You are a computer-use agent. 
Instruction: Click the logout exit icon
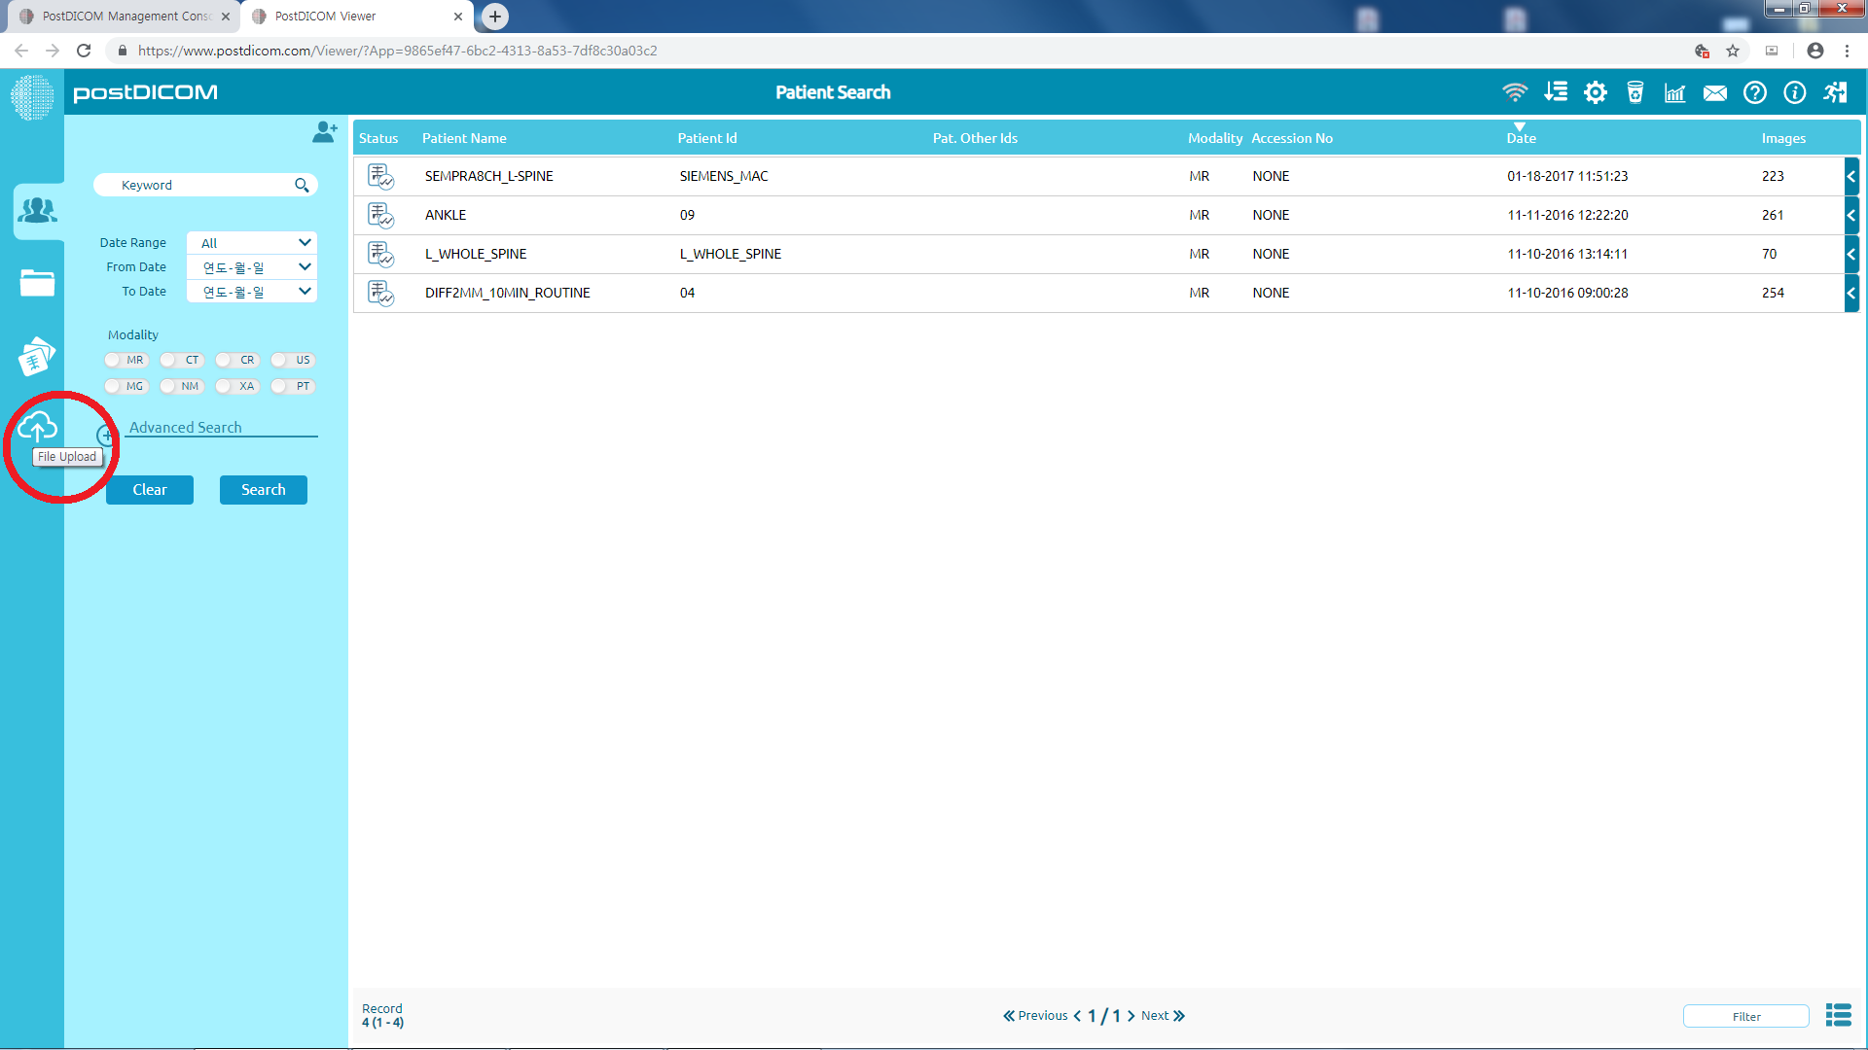point(1836,92)
